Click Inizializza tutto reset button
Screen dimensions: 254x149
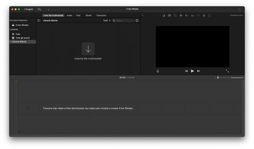pos(236,15)
